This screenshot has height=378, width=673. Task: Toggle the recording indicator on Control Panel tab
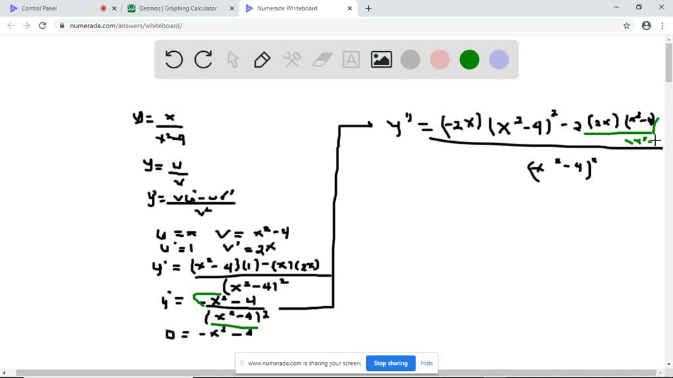[x=104, y=9]
